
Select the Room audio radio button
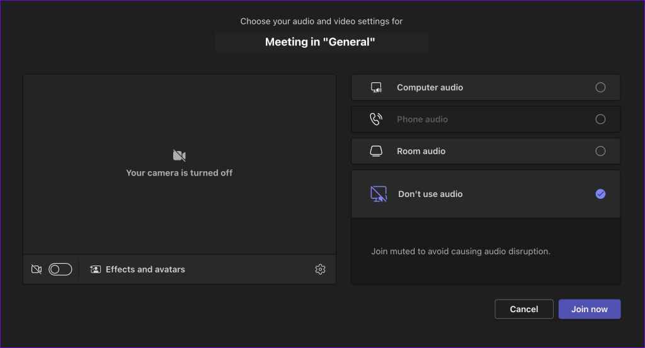tap(600, 151)
